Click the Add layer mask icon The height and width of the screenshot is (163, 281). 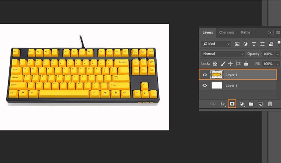tap(232, 104)
